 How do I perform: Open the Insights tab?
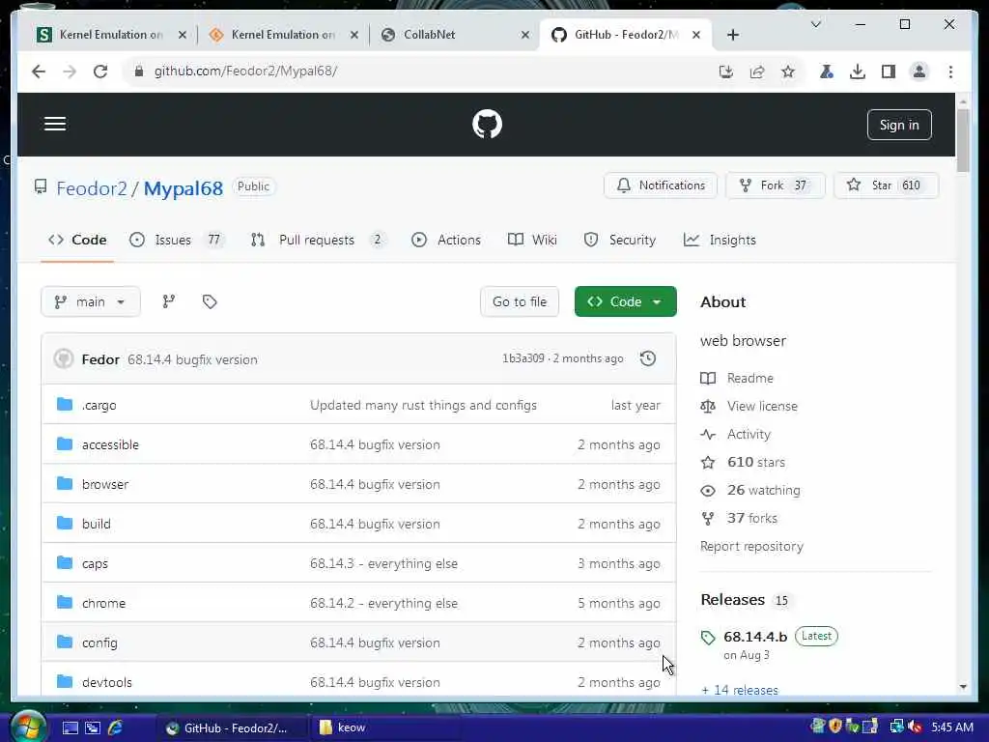point(720,240)
